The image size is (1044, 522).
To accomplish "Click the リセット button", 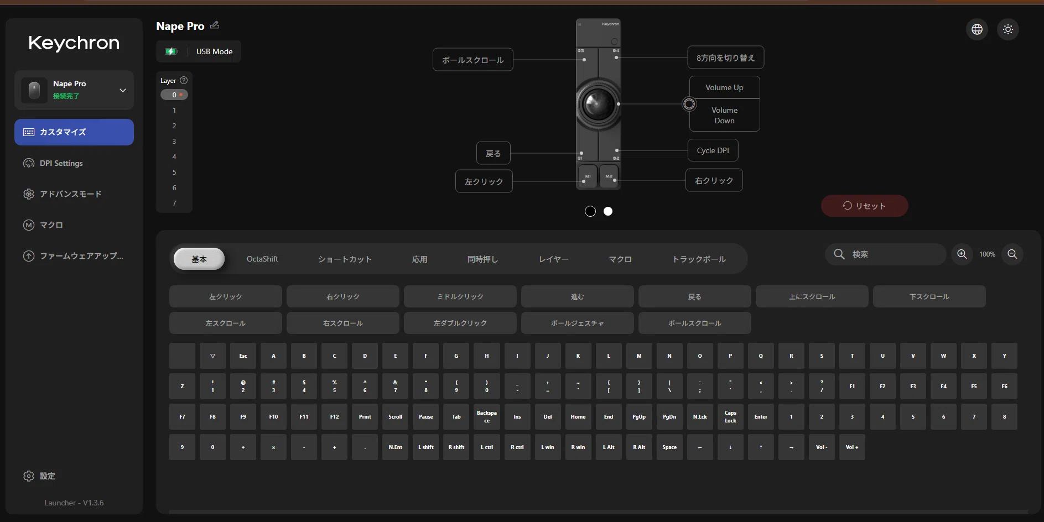I will point(864,206).
